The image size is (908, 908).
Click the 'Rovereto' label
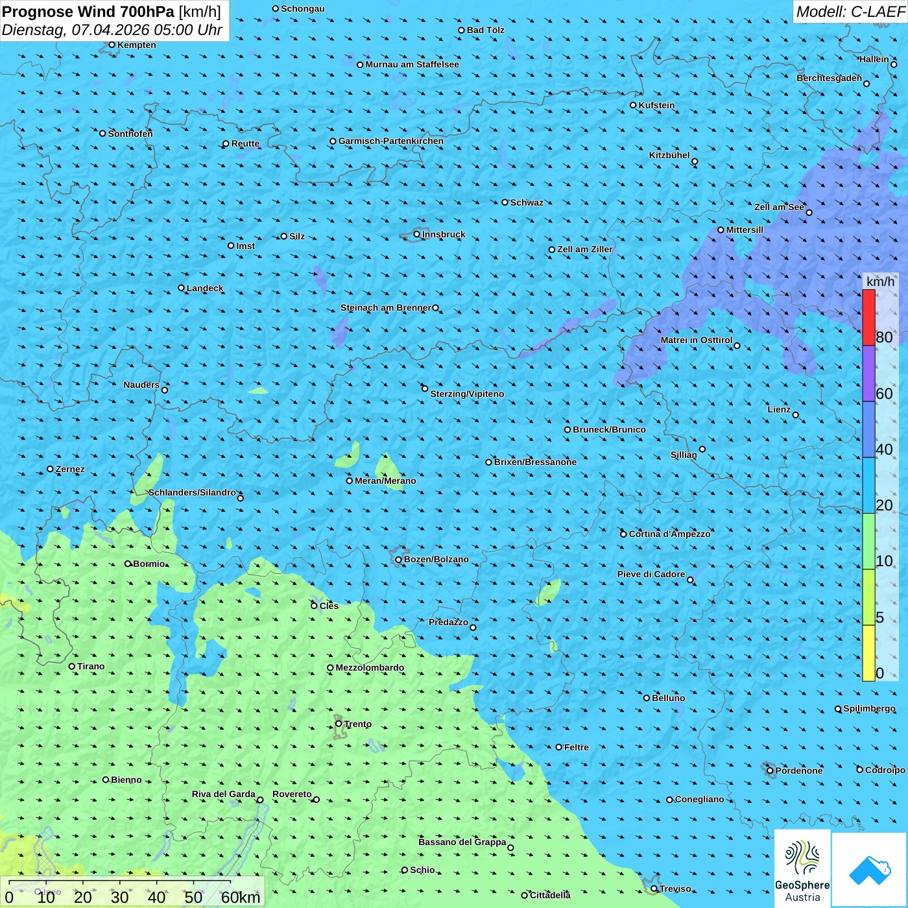(292, 794)
